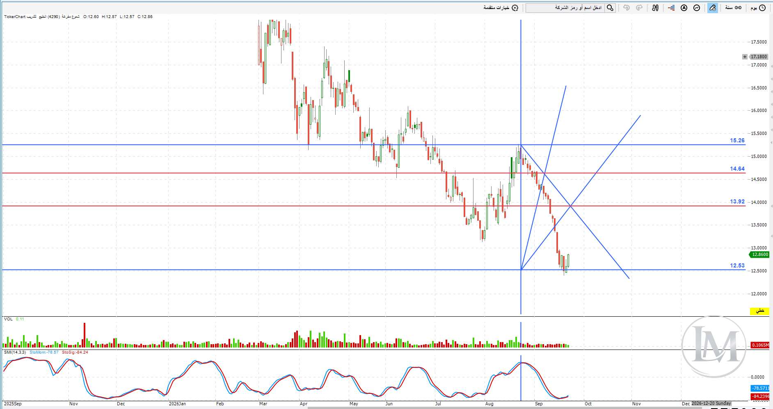Click the SMI(14,3,3) indicator title
Image resolution: width=773 pixels, height=409 pixels.
tap(15, 352)
